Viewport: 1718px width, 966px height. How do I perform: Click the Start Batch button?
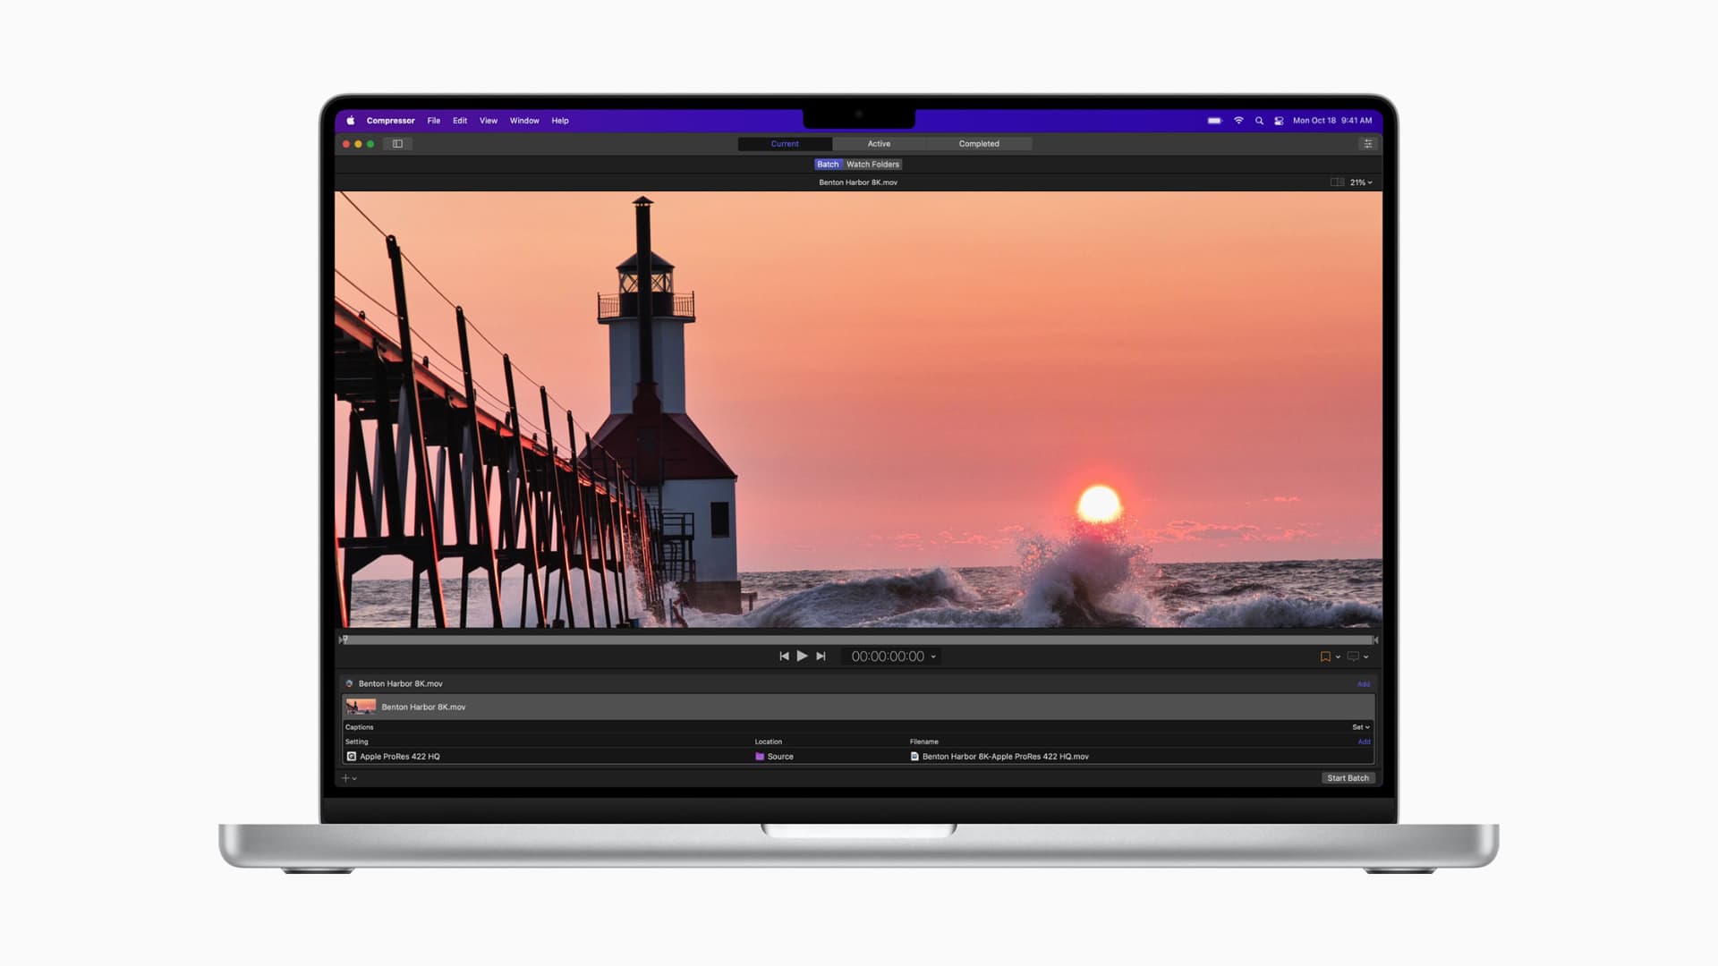(x=1348, y=778)
